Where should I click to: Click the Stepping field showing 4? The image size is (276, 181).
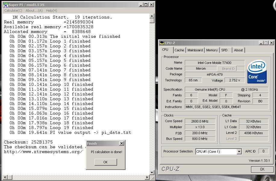260,95
